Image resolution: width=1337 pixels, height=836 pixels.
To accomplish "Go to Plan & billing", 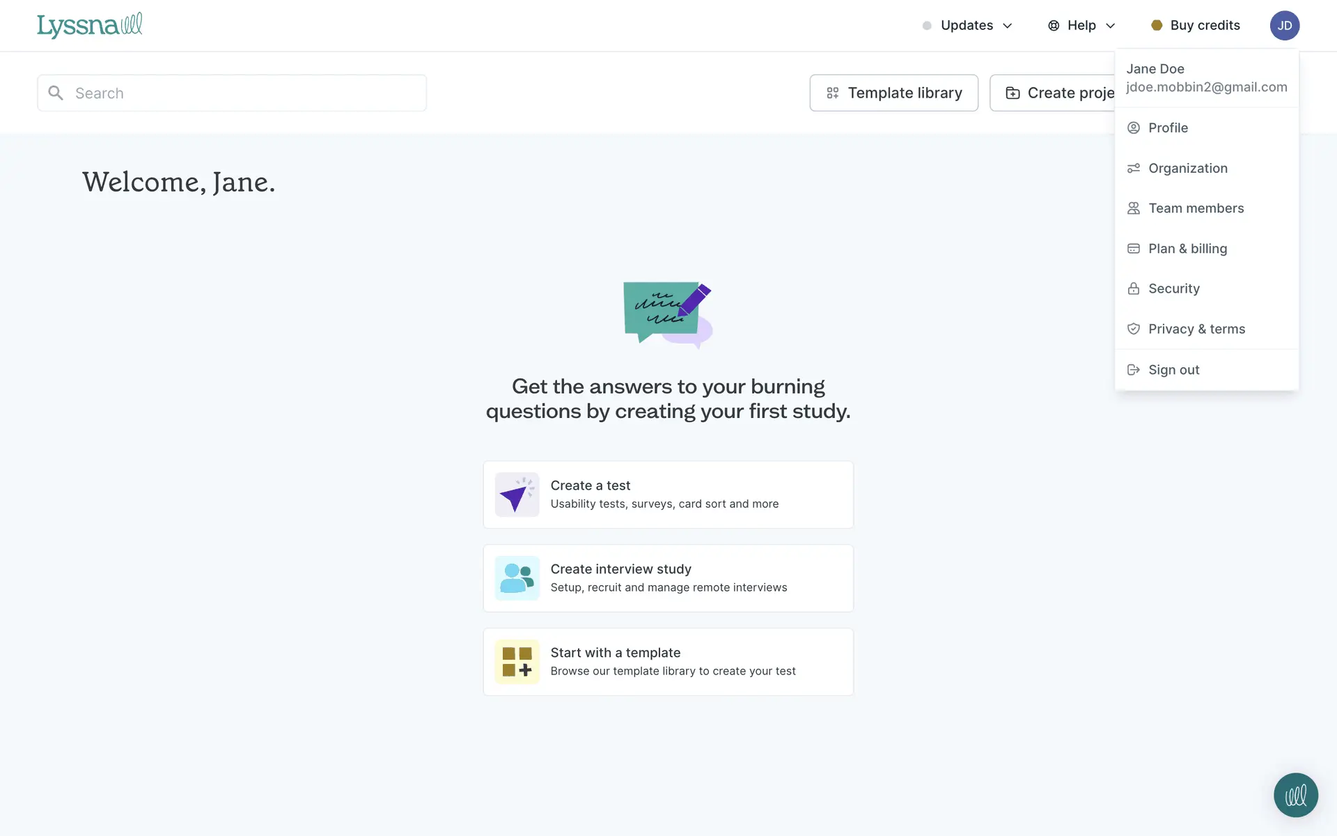I will [1187, 249].
